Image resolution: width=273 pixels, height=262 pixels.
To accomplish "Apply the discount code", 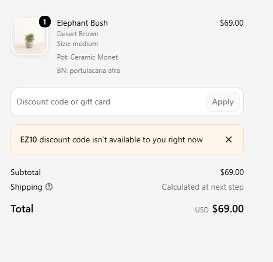I will [x=223, y=102].
